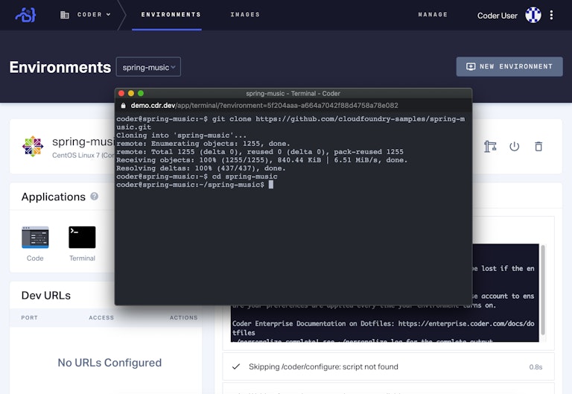Click the Dotfiles documentation URL in log
This screenshot has width=572, height=394.
[x=383, y=328]
